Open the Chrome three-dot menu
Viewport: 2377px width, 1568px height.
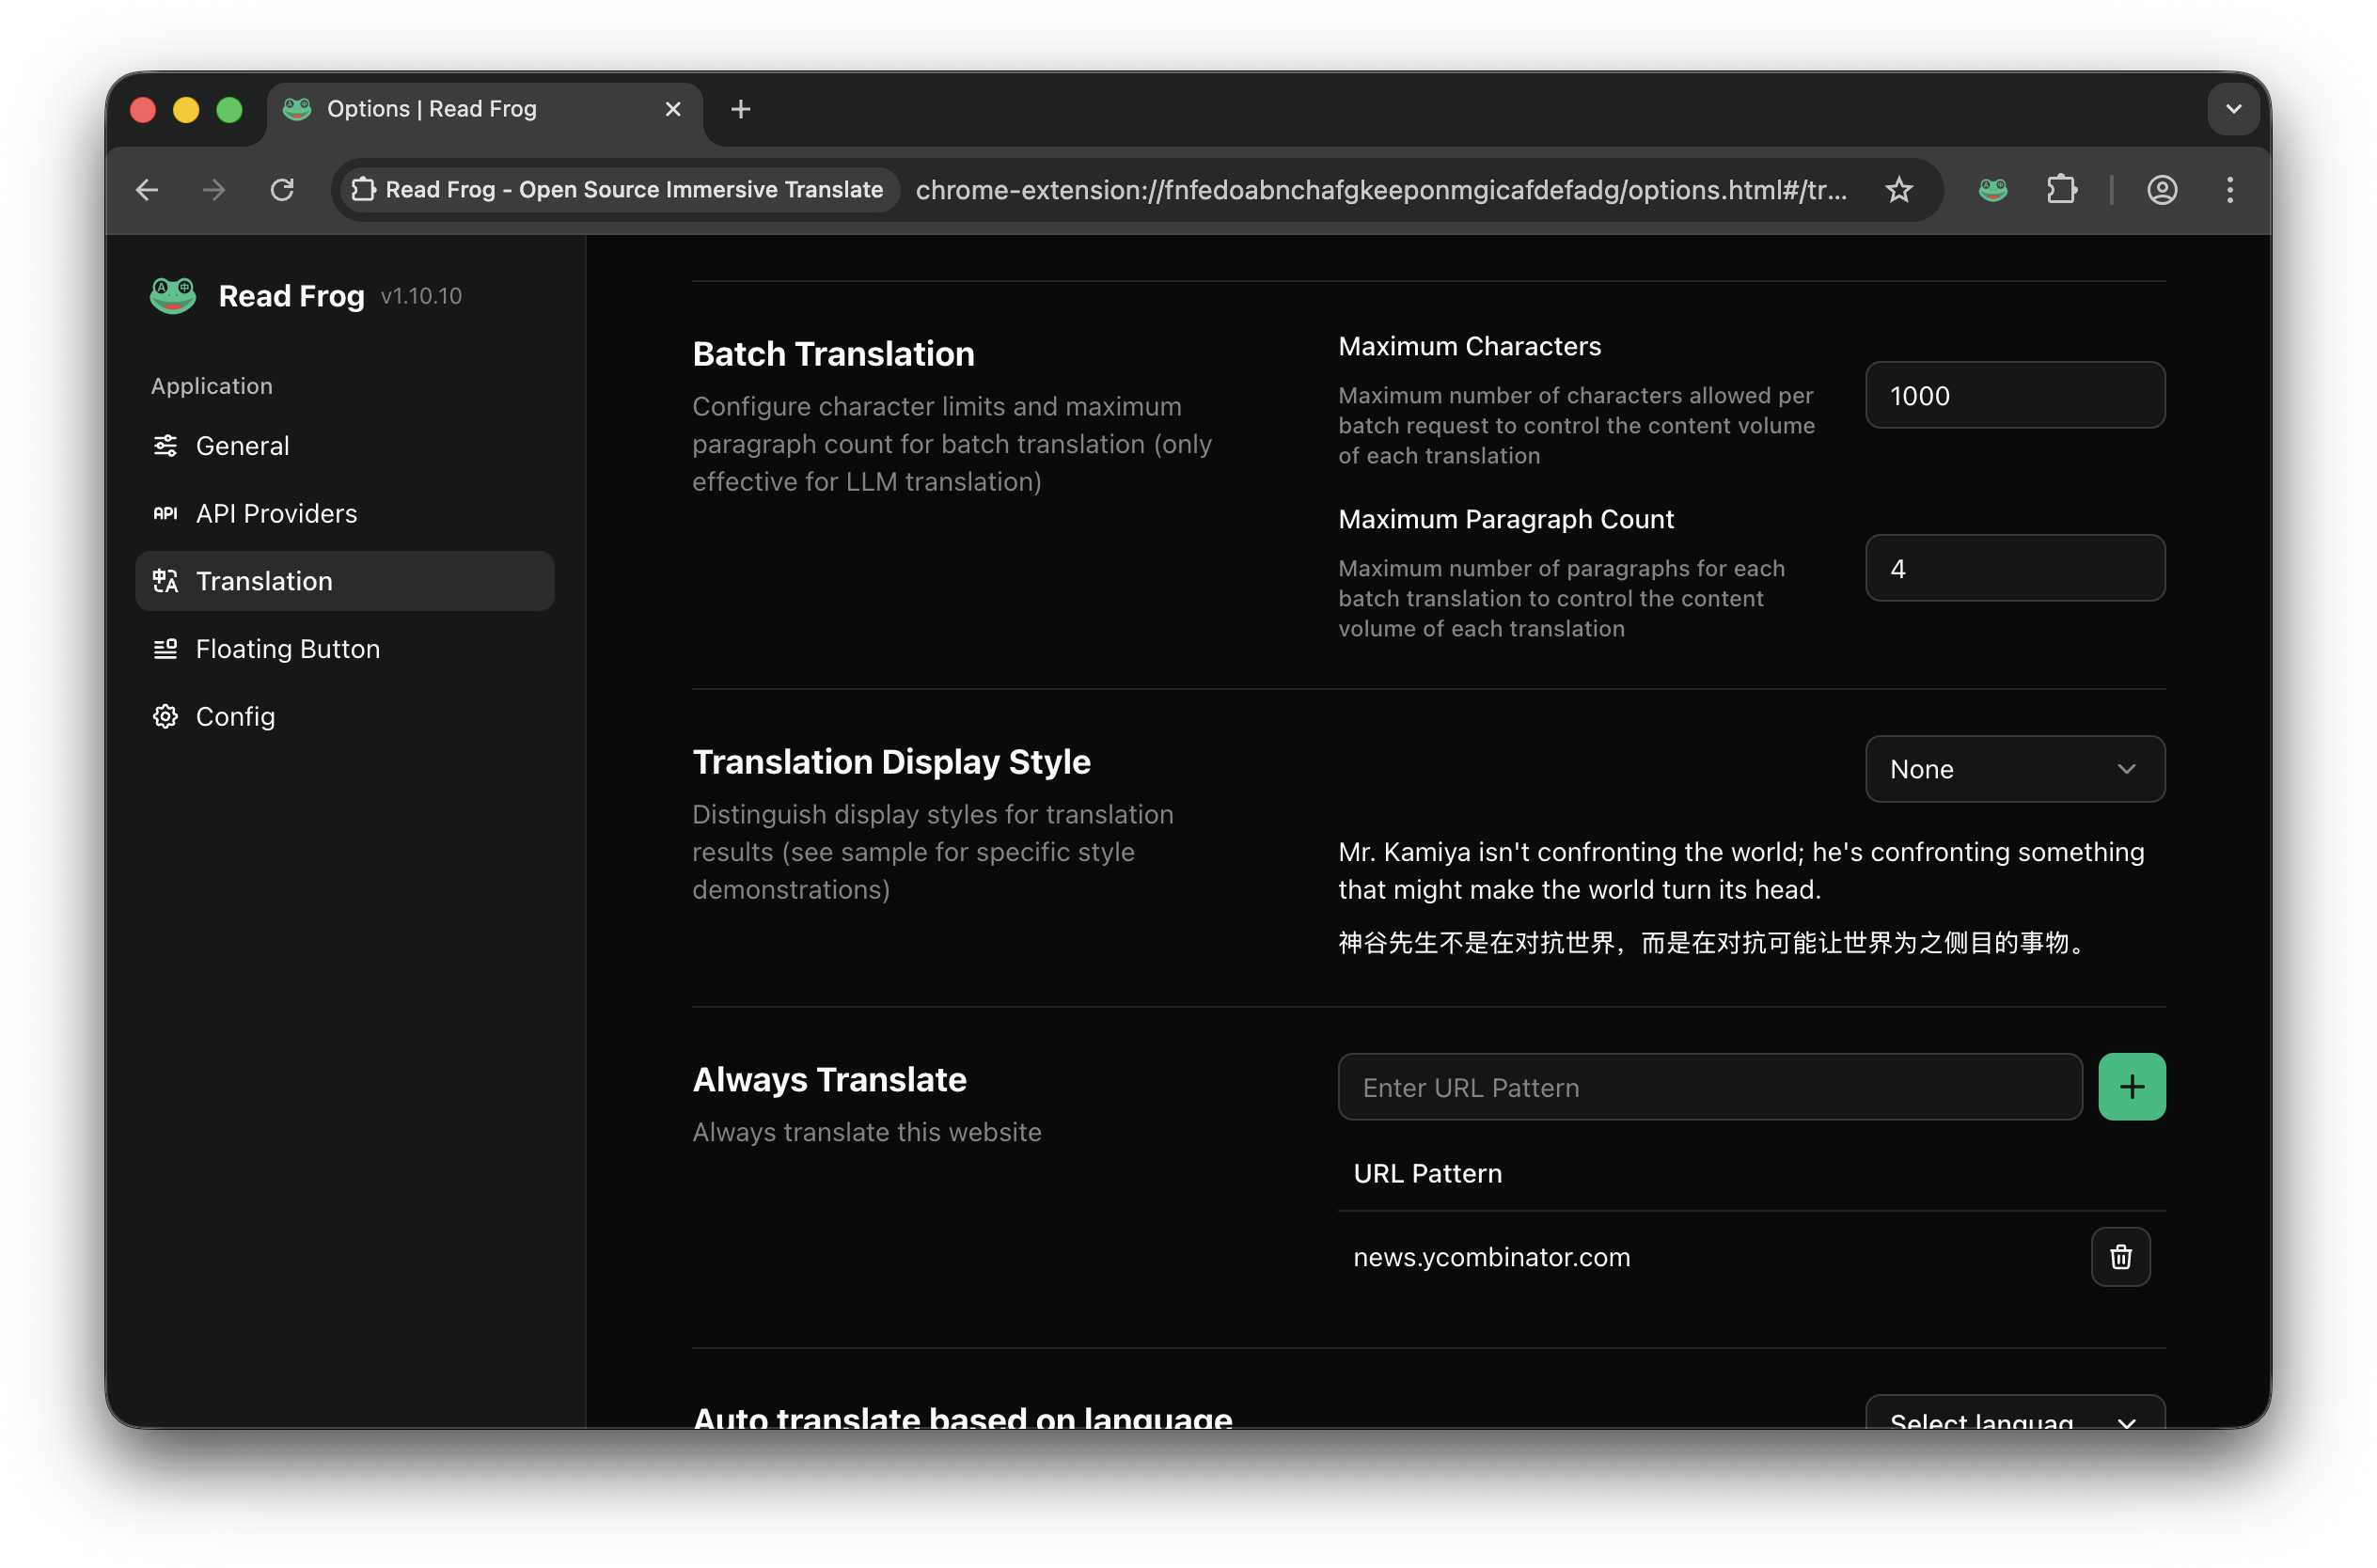click(2229, 190)
